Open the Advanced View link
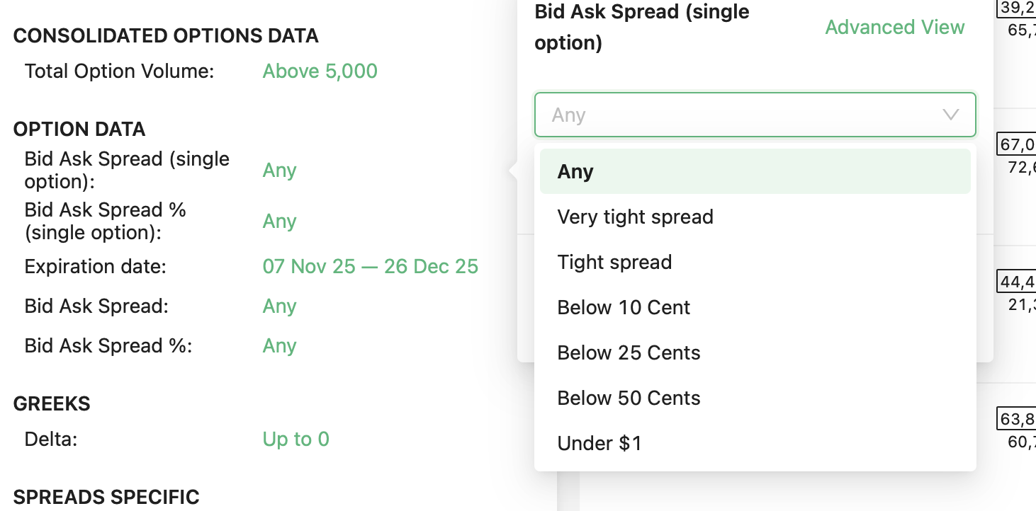The width and height of the screenshot is (1036, 511). click(894, 27)
